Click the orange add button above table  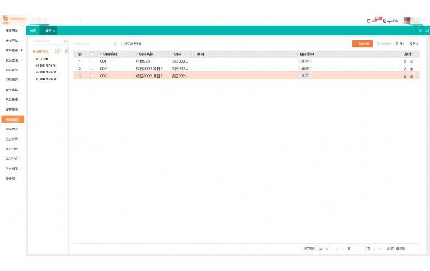coord(362,44)
